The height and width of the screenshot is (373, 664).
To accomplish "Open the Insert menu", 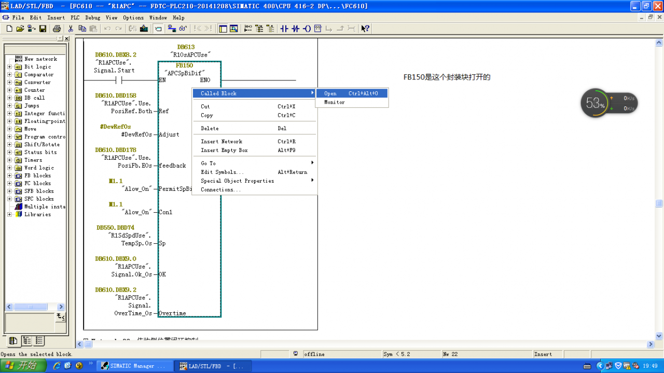I will 56,18.
